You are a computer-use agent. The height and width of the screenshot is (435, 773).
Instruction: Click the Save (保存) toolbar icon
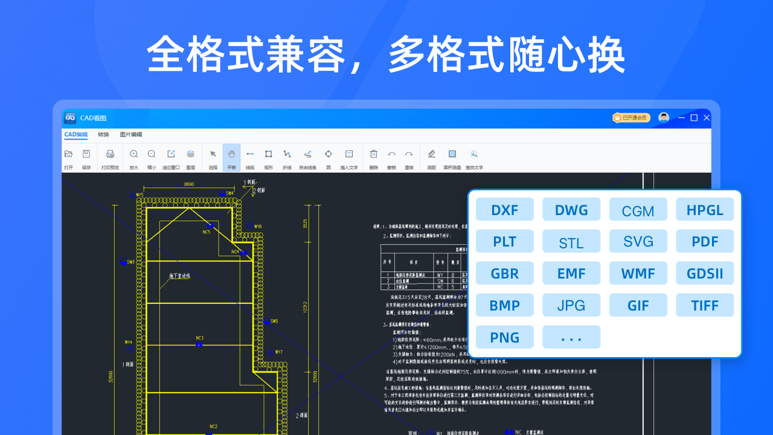coord(86,155)
